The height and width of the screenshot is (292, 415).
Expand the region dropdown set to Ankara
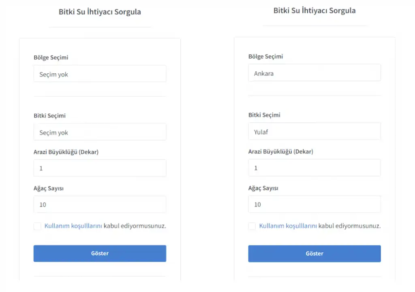click(314, 73)
